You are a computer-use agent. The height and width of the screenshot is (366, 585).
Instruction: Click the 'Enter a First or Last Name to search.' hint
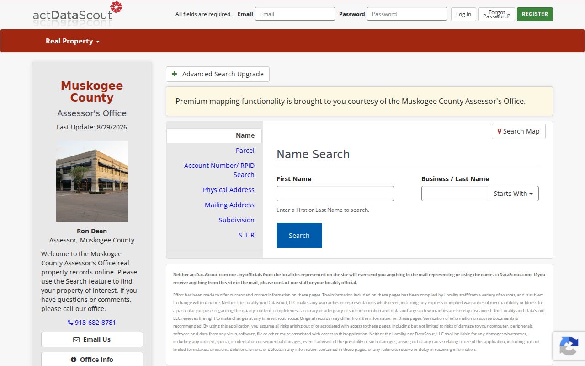[323, 210]
